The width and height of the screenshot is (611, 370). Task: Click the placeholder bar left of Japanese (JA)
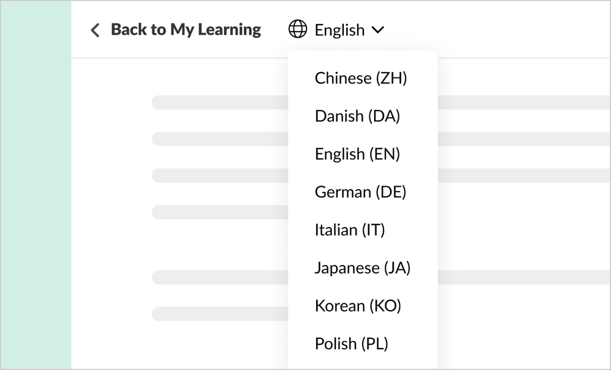(x=220, y=277)
